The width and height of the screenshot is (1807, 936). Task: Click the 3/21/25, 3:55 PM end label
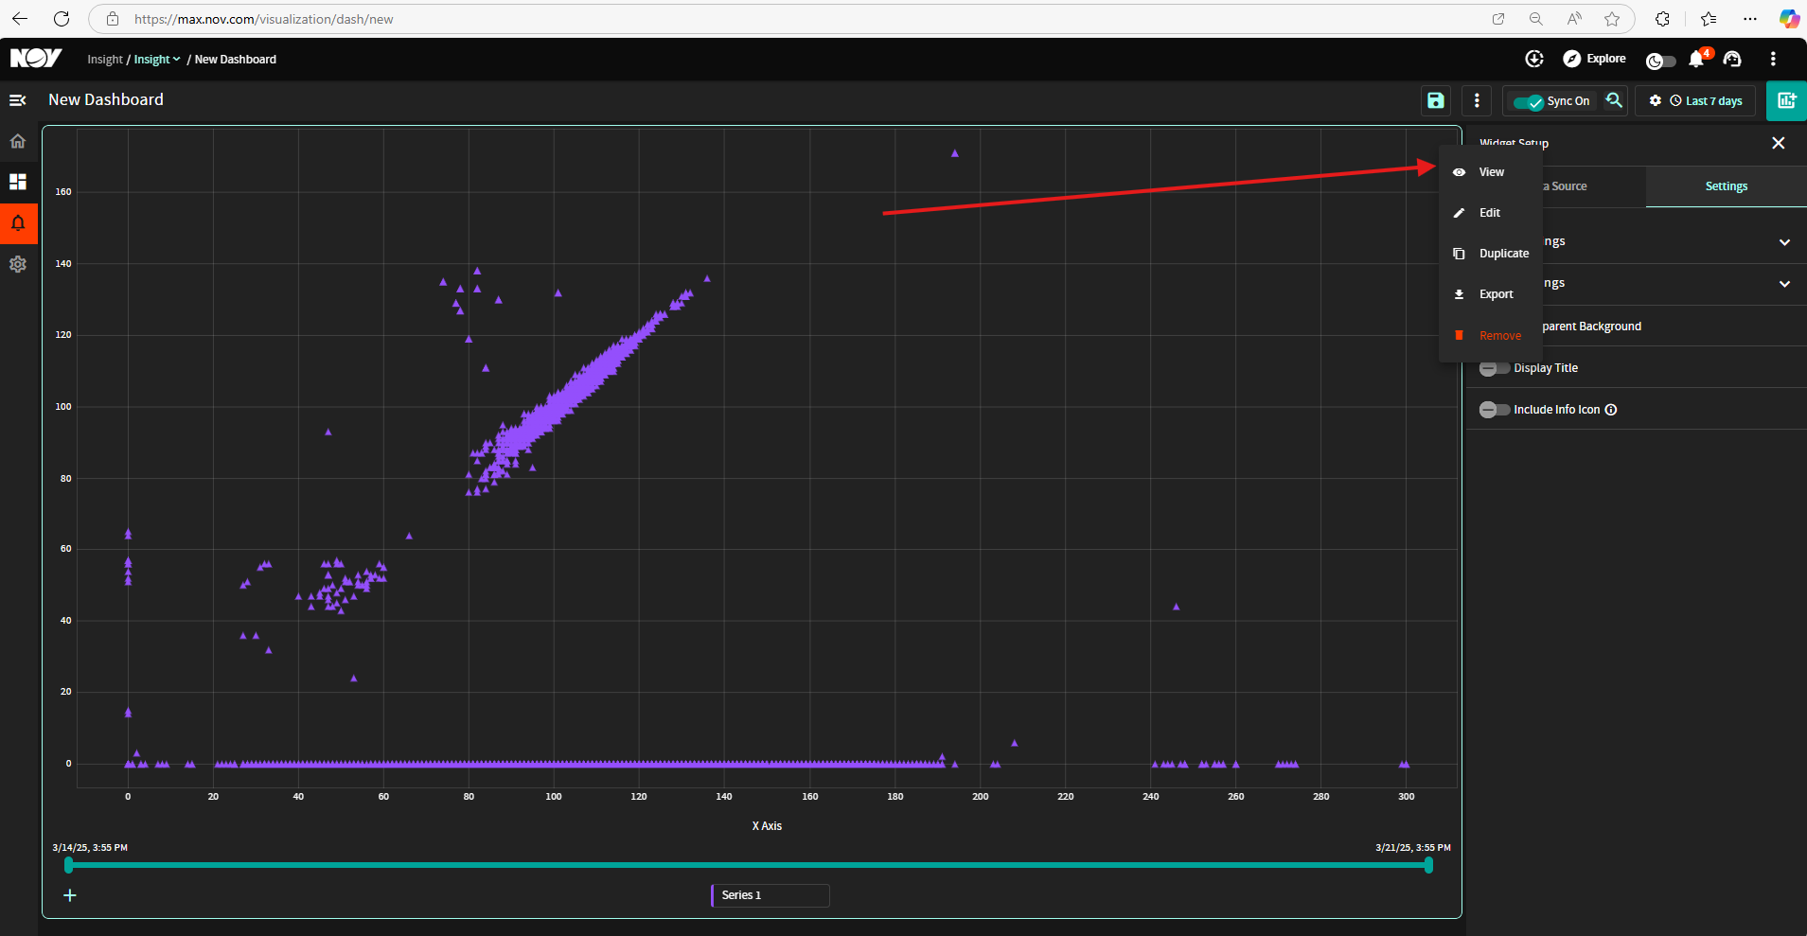1412,848
